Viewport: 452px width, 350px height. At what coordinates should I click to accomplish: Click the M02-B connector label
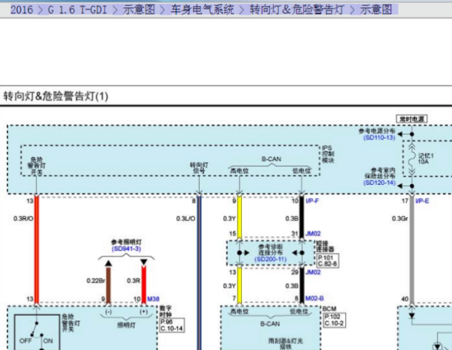(314, 298)
